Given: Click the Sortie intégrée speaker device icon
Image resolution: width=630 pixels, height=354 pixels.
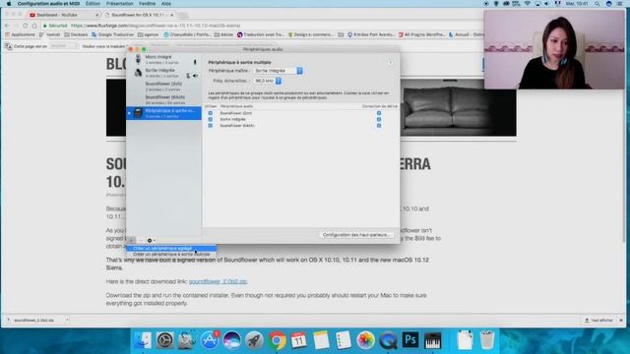Looking at the screenshot, I should coord(138,73).
